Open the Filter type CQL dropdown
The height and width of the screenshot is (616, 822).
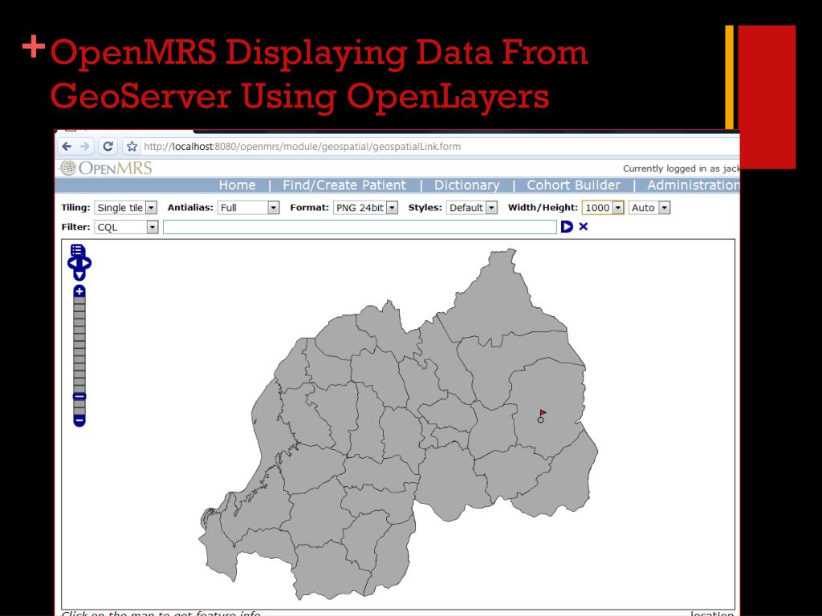tap(126, 227)
